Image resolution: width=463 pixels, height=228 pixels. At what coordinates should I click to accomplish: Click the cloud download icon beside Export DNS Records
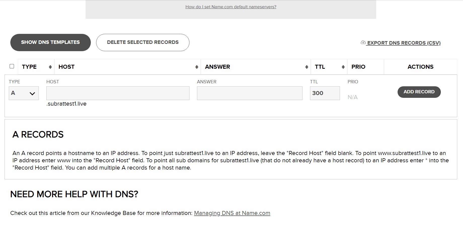[363, 42]
